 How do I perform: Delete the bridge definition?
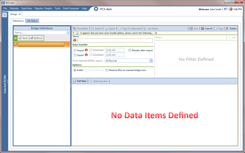[x=231, y=28]
